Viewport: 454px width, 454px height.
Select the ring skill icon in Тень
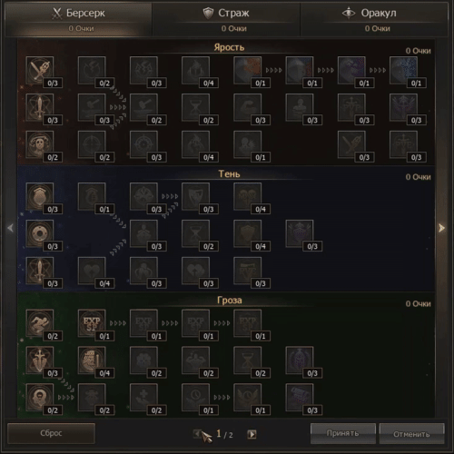coord(40,234)
